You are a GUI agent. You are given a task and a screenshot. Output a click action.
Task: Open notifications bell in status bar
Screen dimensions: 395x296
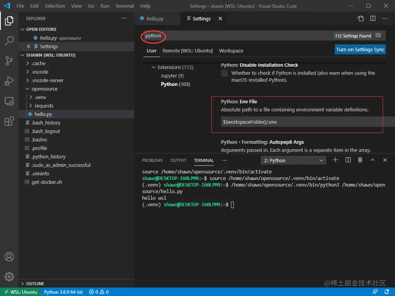pyautogui.click(x=387, y=292)
